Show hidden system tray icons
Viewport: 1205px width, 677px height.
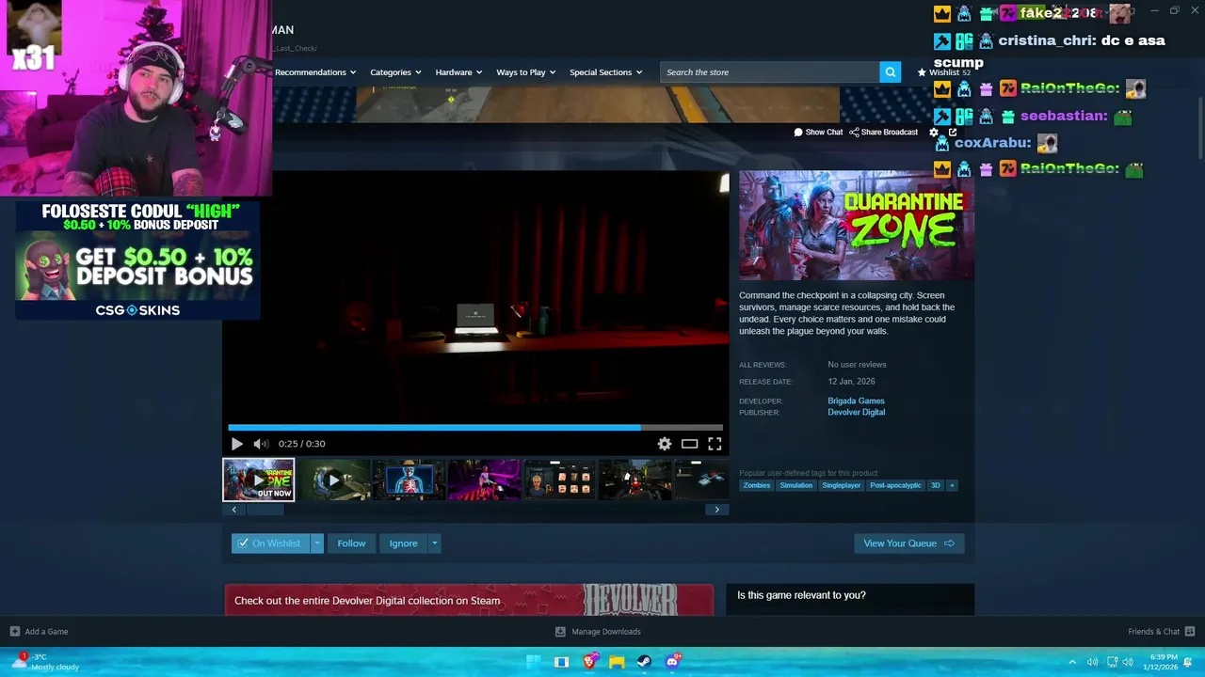tap(1071, 662)
